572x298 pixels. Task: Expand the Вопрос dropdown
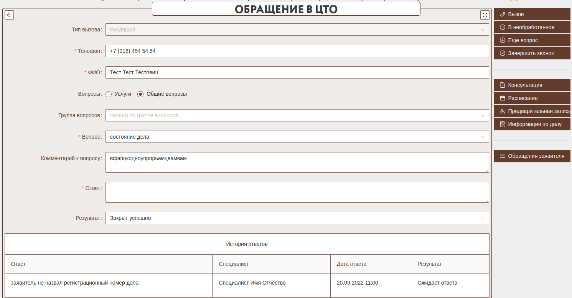(x=297, y=137)
